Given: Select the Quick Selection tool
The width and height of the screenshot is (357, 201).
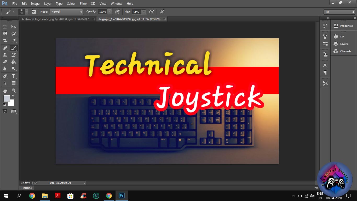Looking at the screenshot, I should [14, 34].
